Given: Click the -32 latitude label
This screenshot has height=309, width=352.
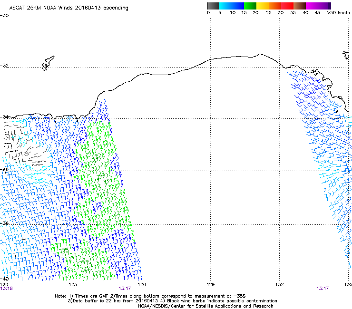Looking at the screenshot, I should tap(4, 66).
